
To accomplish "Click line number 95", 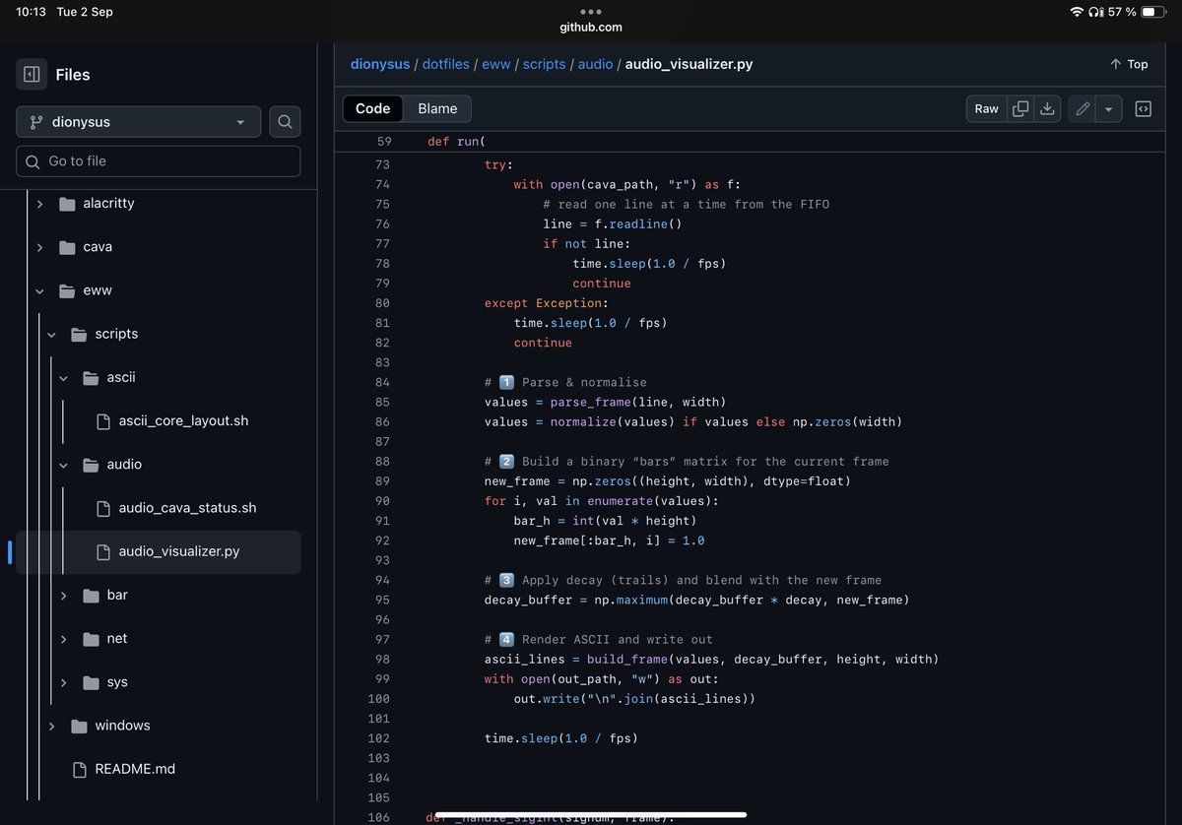I will point(382,600).
